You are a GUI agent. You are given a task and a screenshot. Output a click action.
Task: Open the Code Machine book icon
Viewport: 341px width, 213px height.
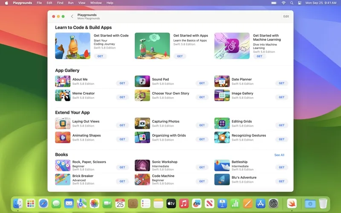pyautogui.click(x=142, y=179)
